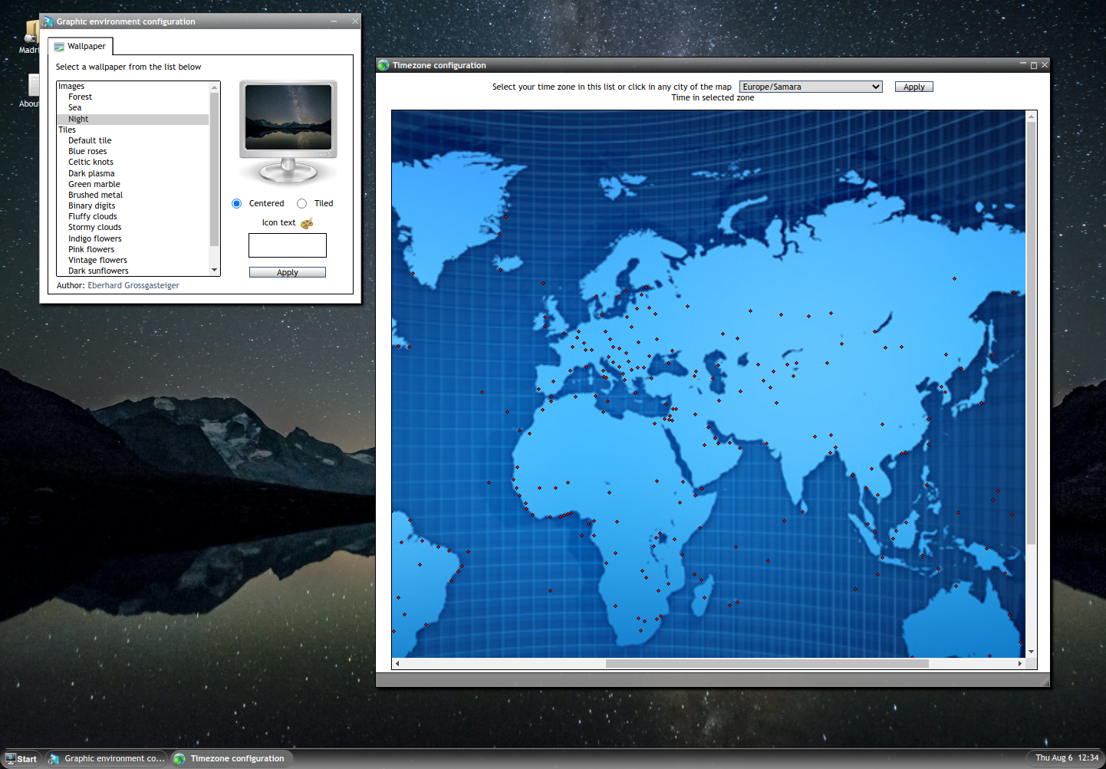Click the right arrow of the map scrollbar
Screen dimensions: 1106x769
pos(1020,663)
